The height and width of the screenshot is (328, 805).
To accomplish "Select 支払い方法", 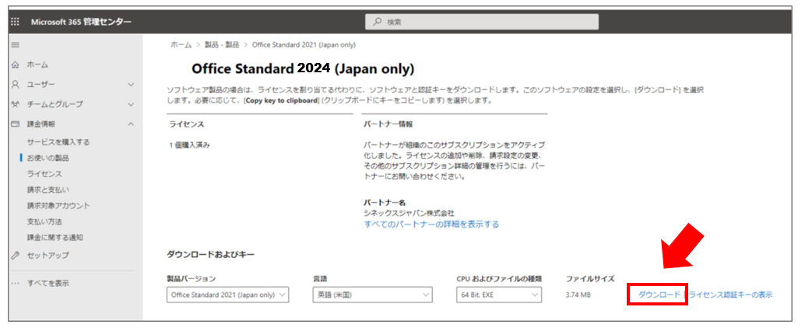I will [x=44, y=222].
